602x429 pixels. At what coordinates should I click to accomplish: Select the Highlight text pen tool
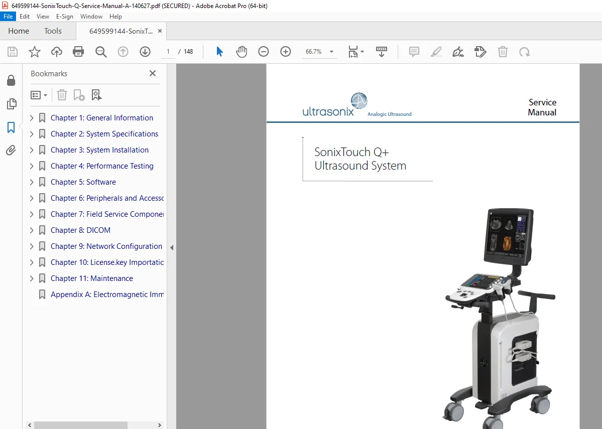(x=436, y=51)
